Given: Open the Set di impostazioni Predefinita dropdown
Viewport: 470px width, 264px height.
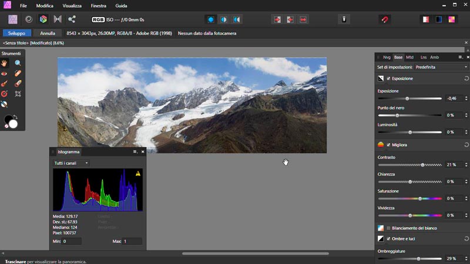Looking at the screenshot, I should 441,67.
